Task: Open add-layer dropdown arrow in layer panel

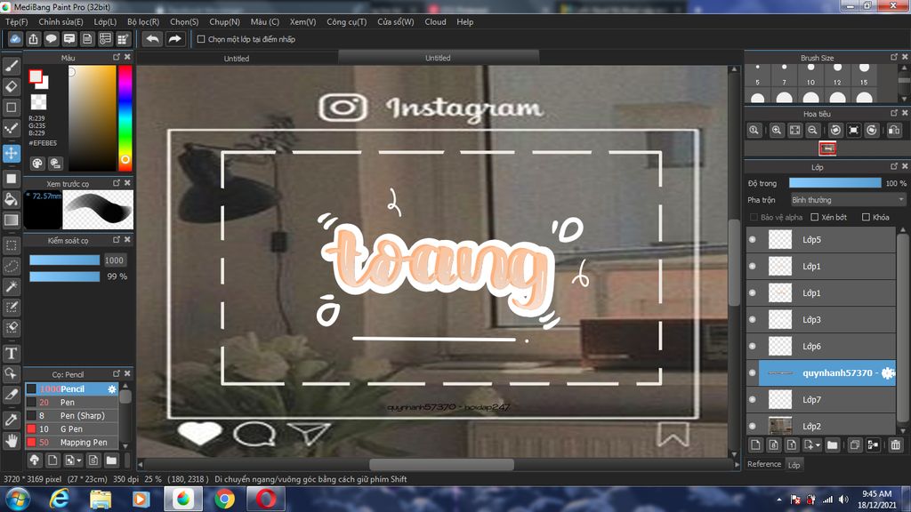Action: click(x=818, y=445)
